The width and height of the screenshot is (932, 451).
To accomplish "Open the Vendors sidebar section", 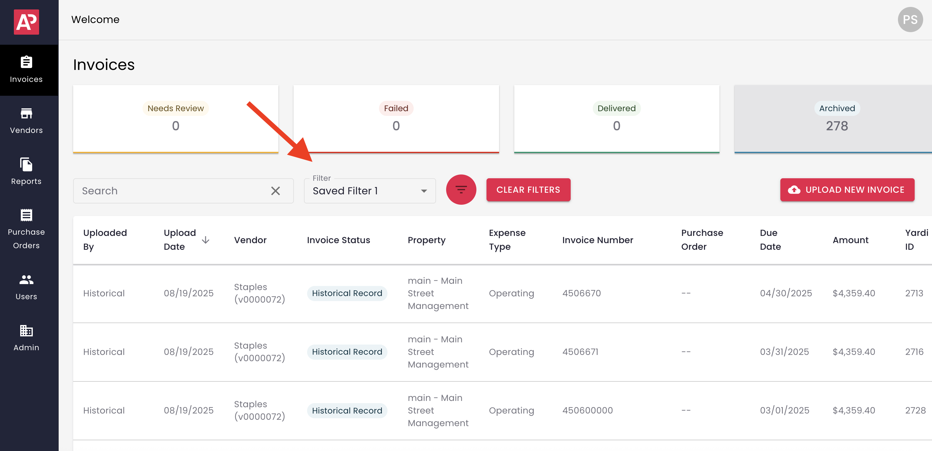I will [x=26, y=121].
